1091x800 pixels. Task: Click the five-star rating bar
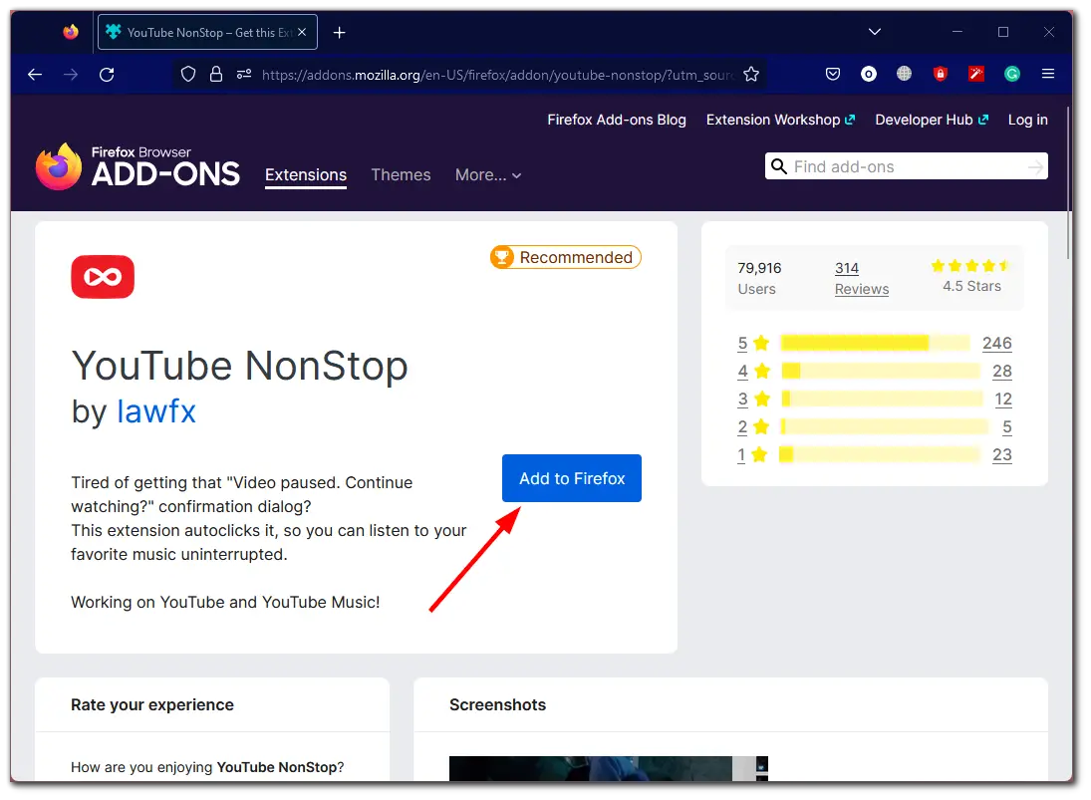pos(876,343)
